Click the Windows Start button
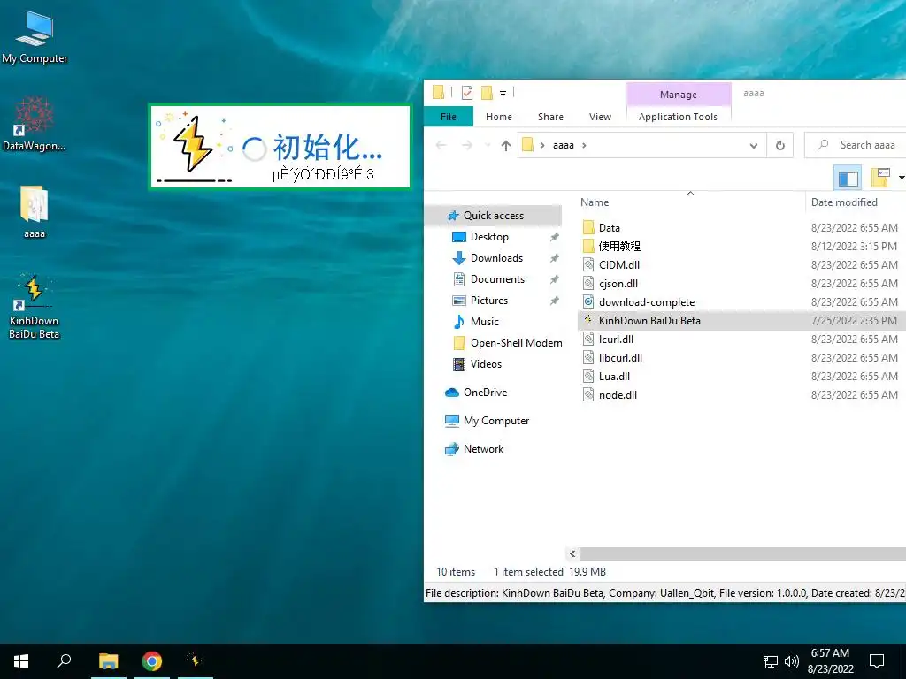The height and width of the screenshot is (679, 906). [21, 661]
